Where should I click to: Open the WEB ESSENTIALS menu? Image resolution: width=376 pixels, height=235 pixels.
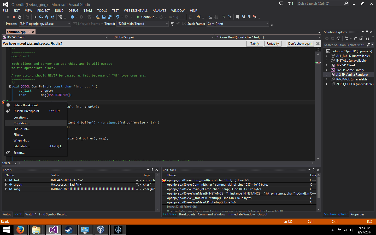click(136, 11)
